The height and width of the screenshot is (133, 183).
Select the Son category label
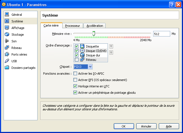click(x=14, y=41)
